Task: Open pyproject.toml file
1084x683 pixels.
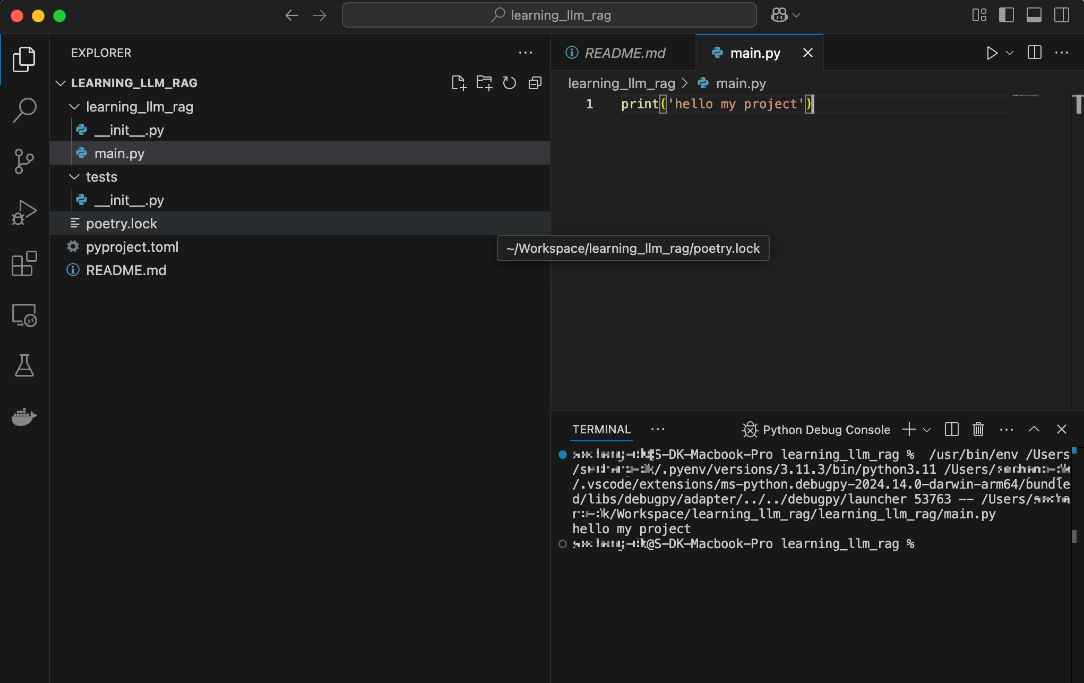Action: pyautogui.click(x=132, y=247)
